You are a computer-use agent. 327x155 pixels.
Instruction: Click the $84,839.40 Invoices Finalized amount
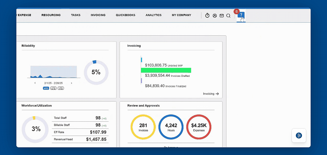155,86
